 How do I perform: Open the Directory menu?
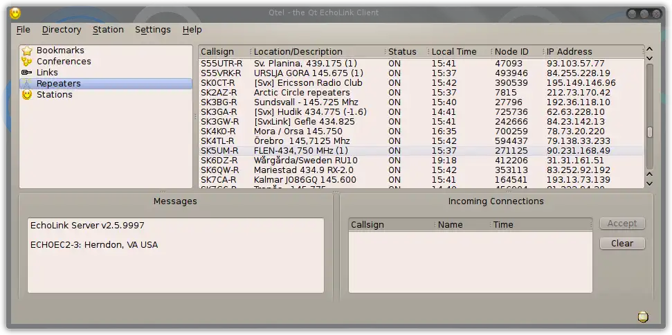click(x=62, y=30)
